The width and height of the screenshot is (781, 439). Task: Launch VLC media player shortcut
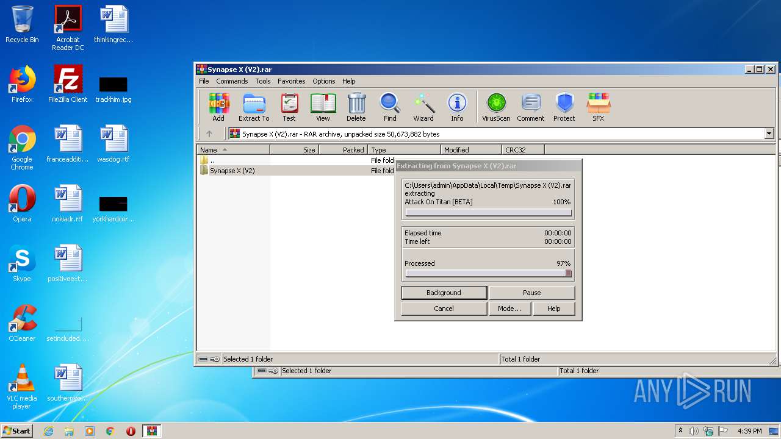22,387
